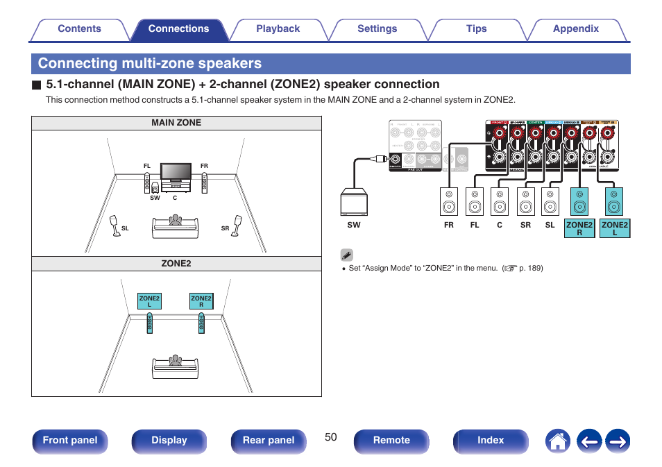
Task: Open the Remote page button
Action: pyautogui.click(x=391, y=441)
